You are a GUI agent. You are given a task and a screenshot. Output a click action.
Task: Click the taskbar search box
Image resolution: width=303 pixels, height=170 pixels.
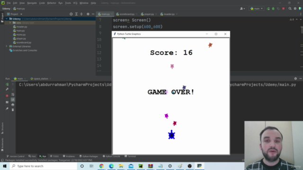[44, 166]
